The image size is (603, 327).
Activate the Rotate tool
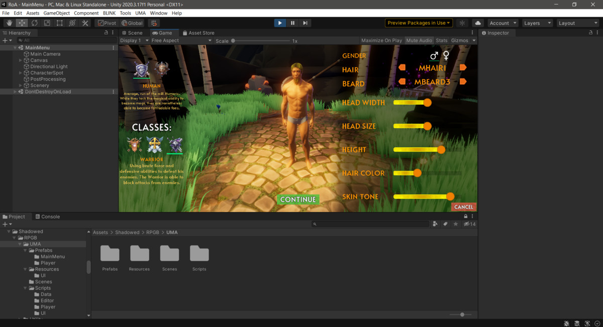click(x=35, y=23)
